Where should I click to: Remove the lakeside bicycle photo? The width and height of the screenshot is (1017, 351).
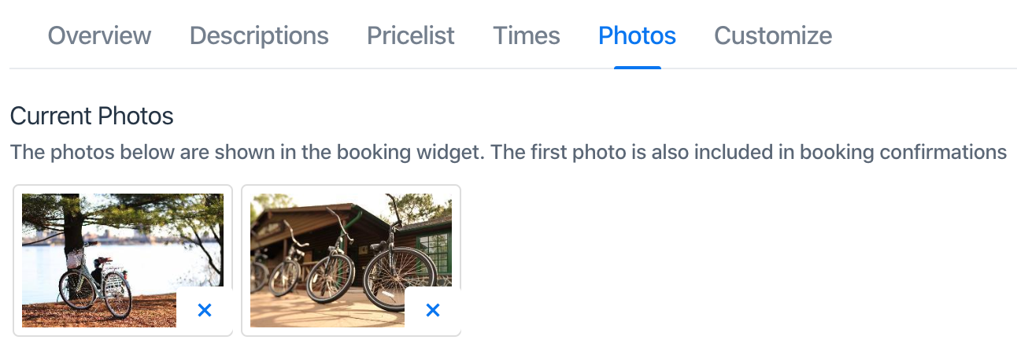[205, 311]
